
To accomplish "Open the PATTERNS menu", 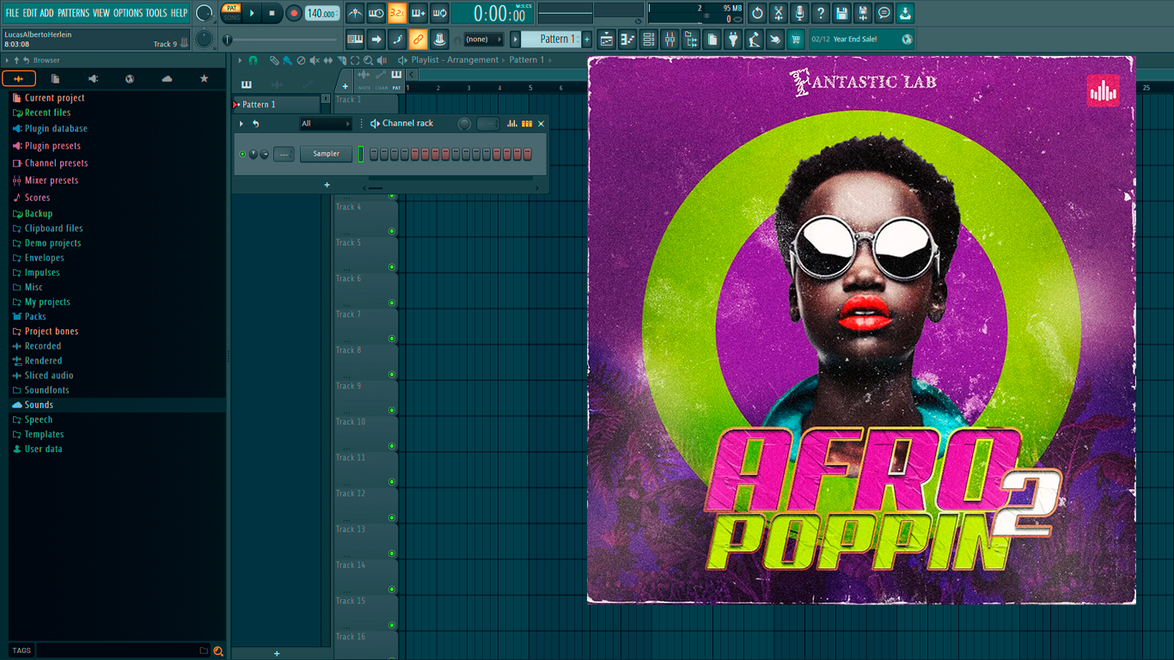I will pyautogui.click(x=73, y=13).
